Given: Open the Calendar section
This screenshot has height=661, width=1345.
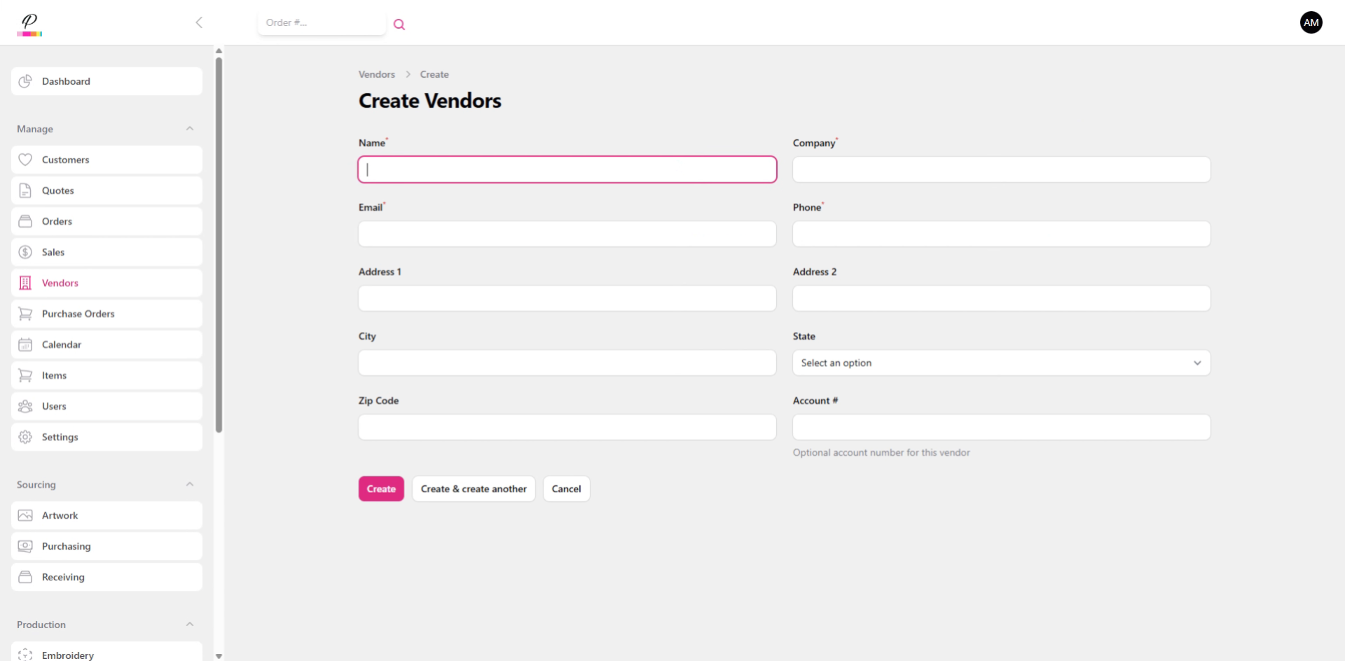Looking at the screenshot, I should tap(25, 345).
